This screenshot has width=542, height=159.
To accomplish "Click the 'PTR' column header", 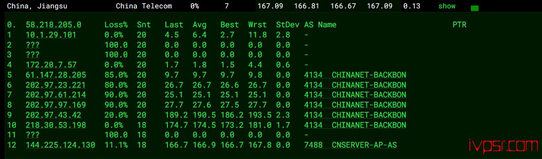I will (459, 25).
